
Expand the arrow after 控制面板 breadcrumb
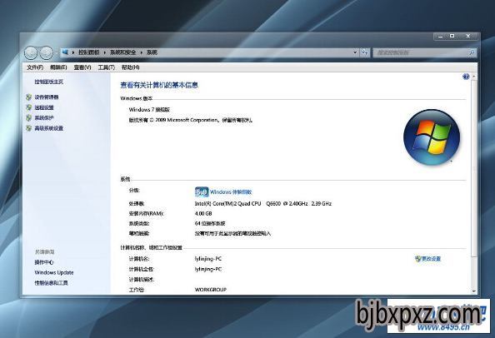pyautogui.click(x=105, y=52)
